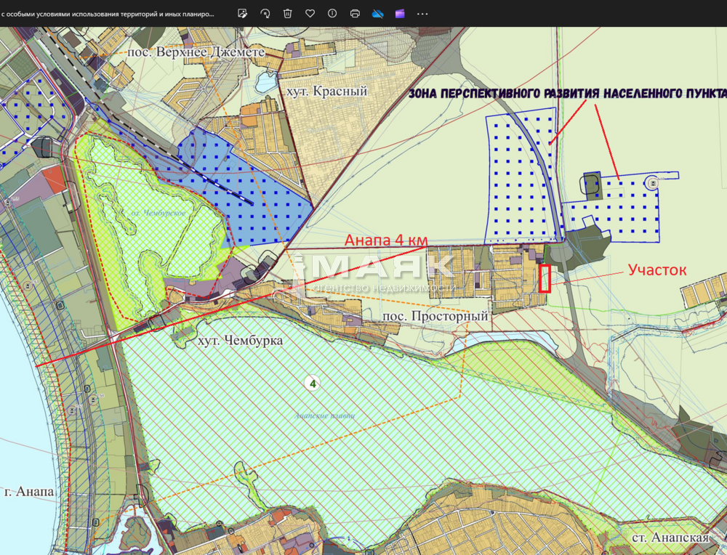Image resolution: width=727 pixels, height=555 pixels.
Task: Show file info via the info icon
Action: pyautogui.click(x=332, y=13)
